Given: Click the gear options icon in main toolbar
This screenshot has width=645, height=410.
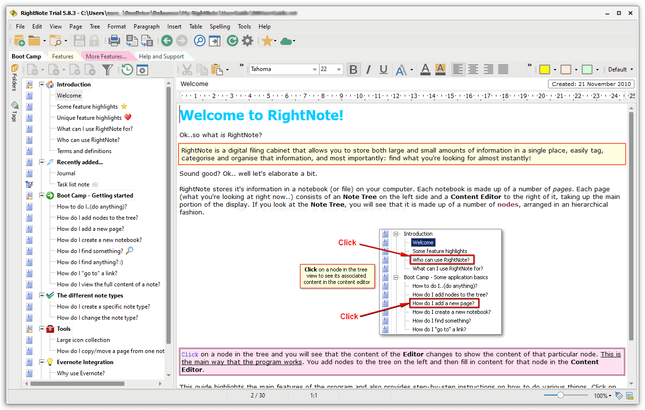Looking at the screenshot, I should 247,41.
